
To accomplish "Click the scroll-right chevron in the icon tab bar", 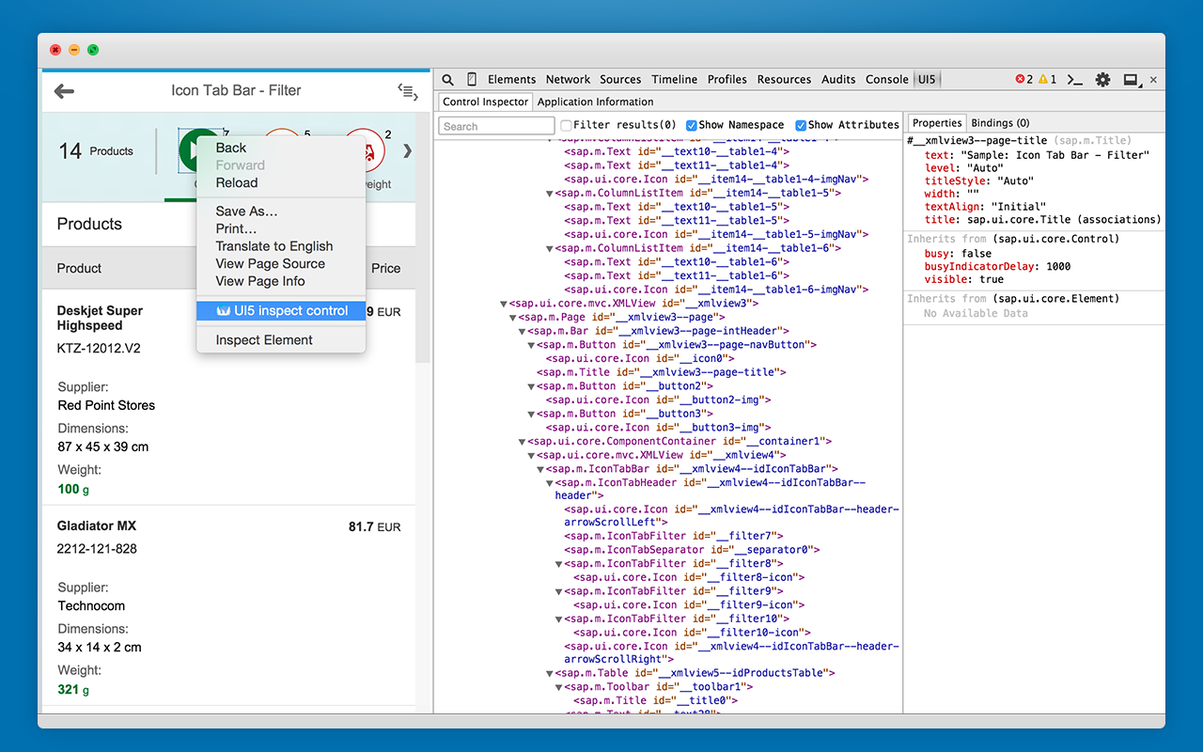I will pyautogui.click(x=407, y=149).
